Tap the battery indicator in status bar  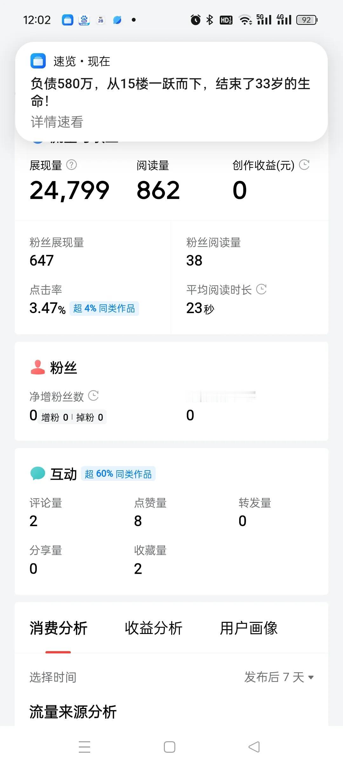pyautogui.click(x=307, y=20)
